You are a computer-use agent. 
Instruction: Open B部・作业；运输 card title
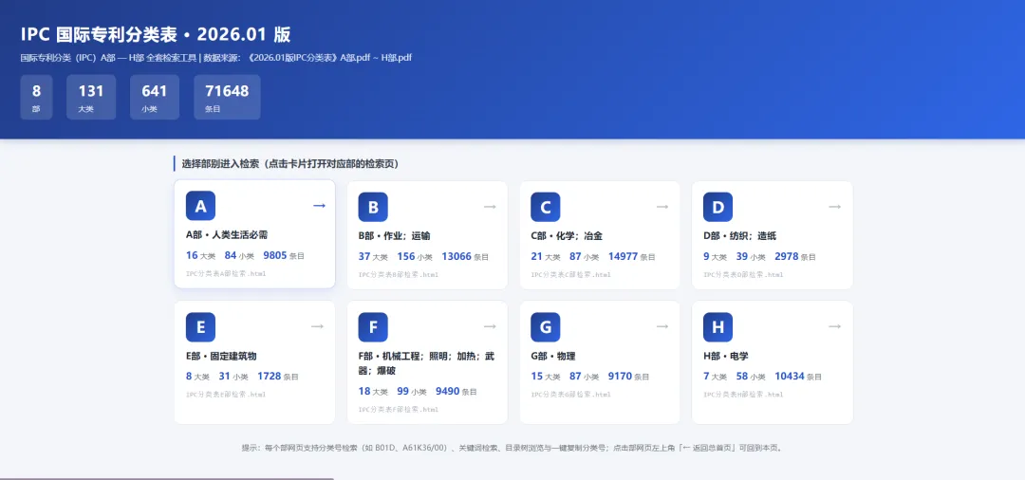pos(394,236)
